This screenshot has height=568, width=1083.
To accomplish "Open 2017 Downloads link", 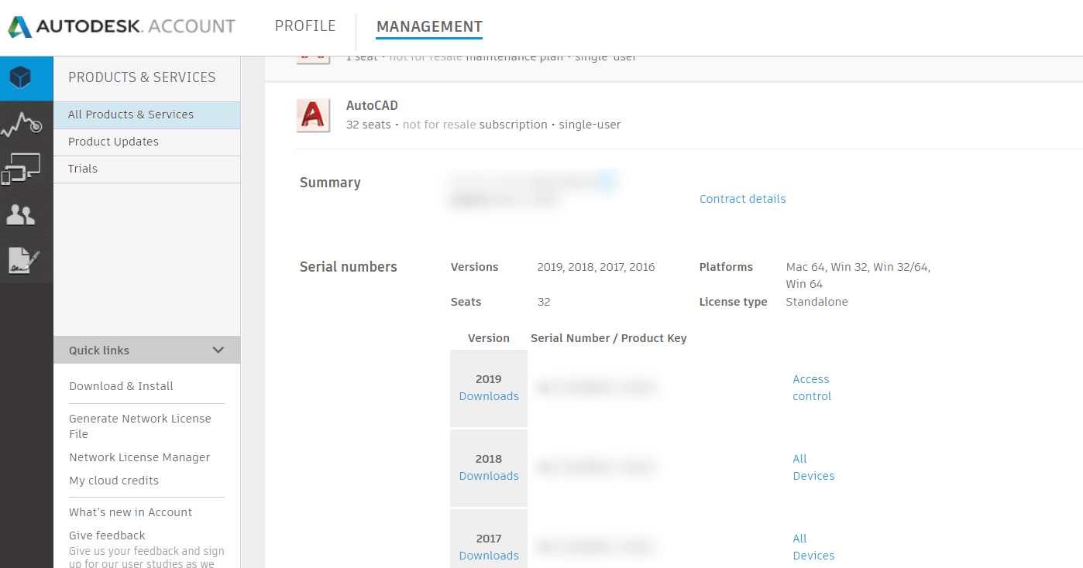I will tap(489, 556).
